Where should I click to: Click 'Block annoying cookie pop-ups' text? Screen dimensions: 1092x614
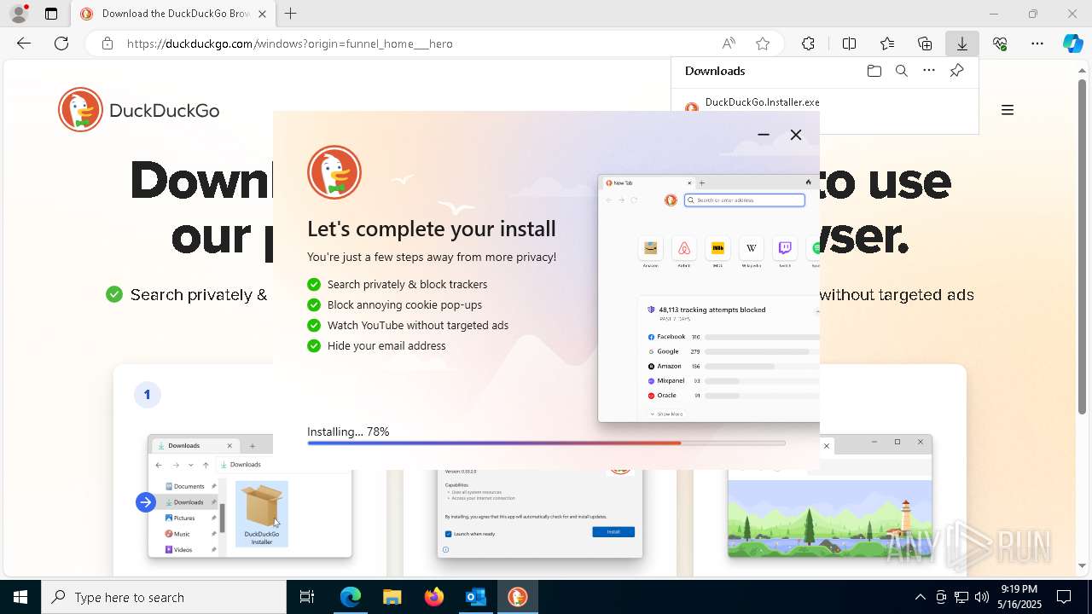(x=404, y=304)
